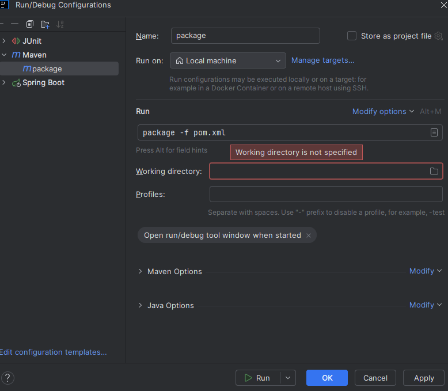Open Modify menu for Maven Options
448x391 pixels.
(x=426, y=271)
